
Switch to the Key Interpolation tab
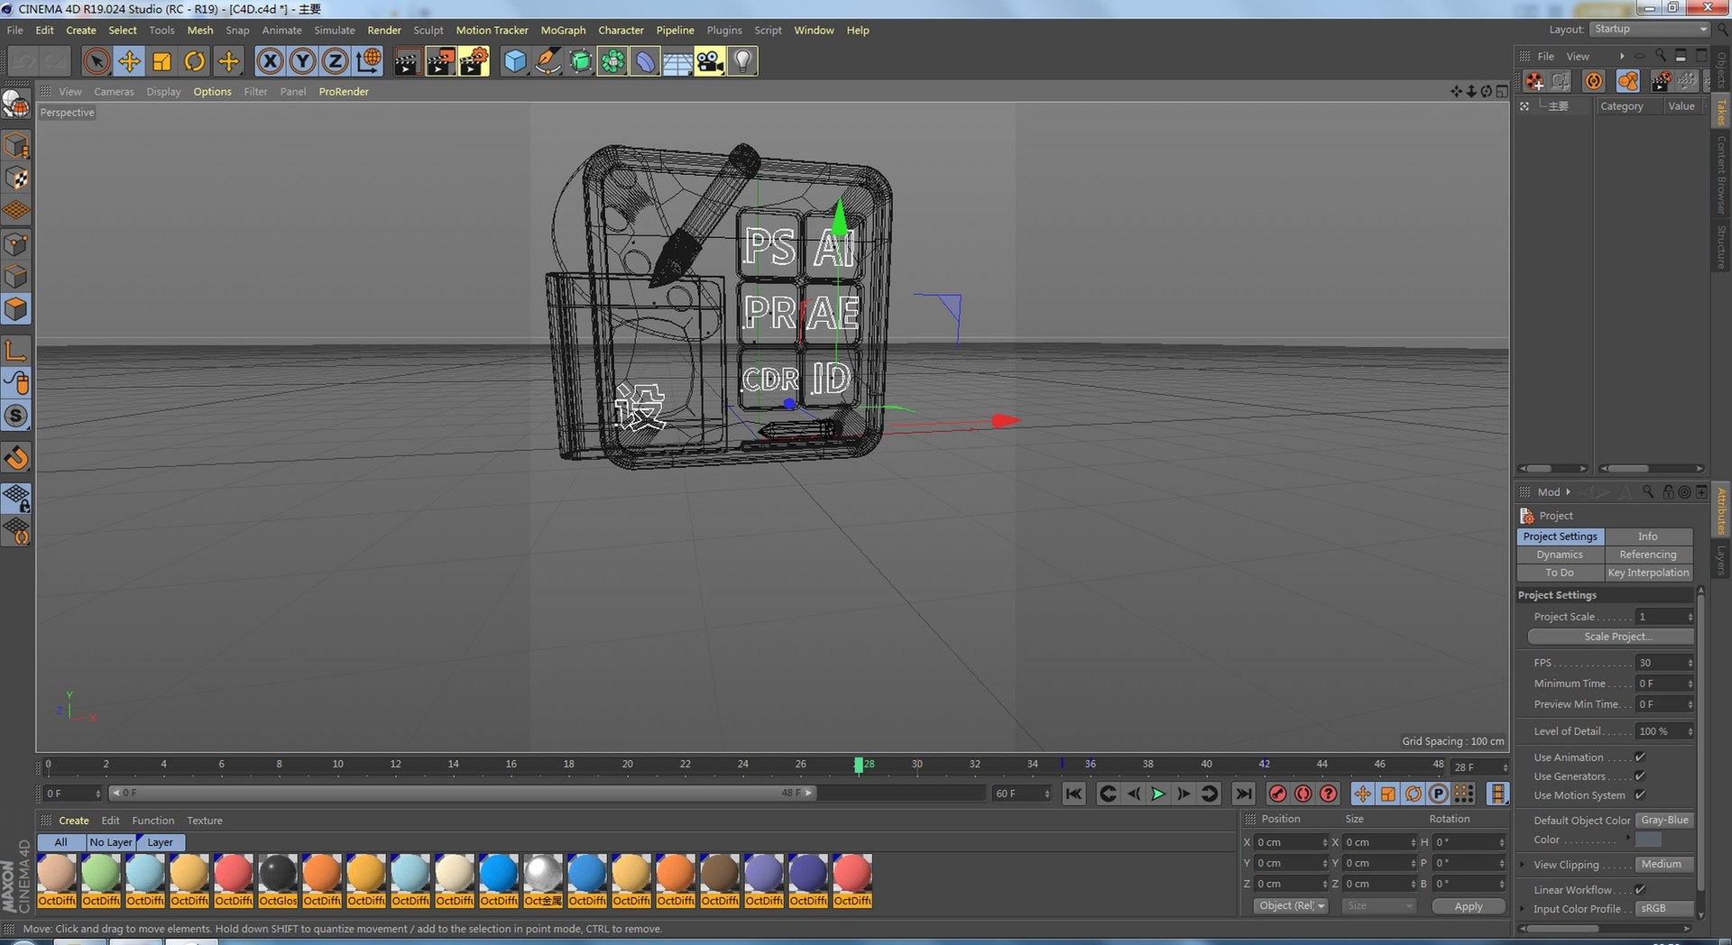click(1648, 573)
